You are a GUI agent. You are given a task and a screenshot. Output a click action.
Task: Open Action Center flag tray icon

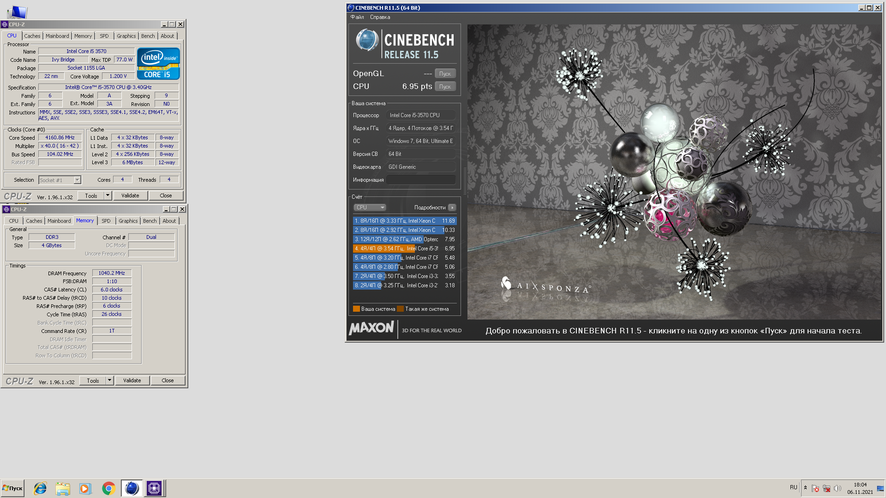(x=815, y=488)
